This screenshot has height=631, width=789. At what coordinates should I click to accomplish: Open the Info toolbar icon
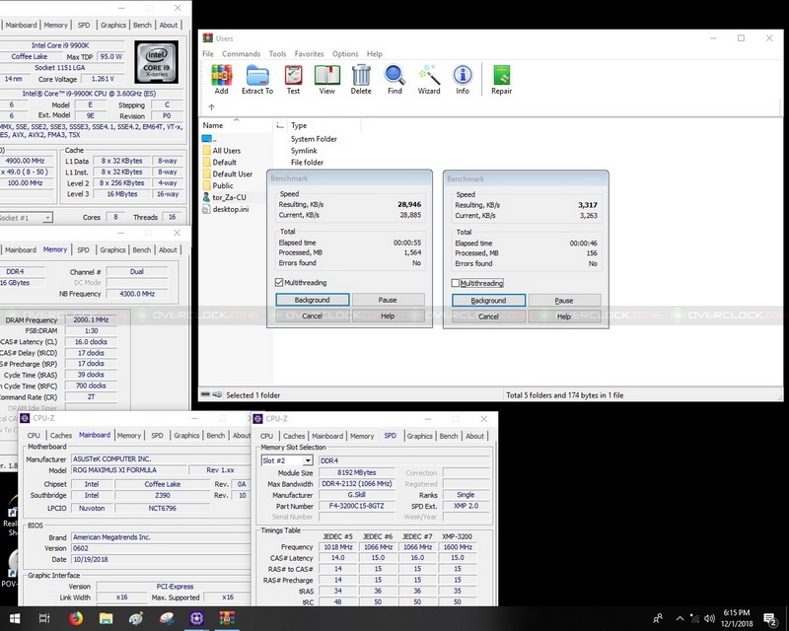point(463,80)
